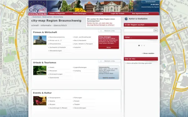This screenshot has width=188, height=117.
Task: Open the partner concept link about city-map Partner-Konzept
Action: point(101,24)
